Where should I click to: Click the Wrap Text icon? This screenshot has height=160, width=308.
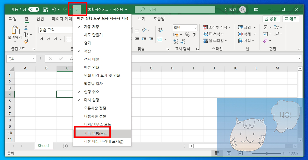160,30
